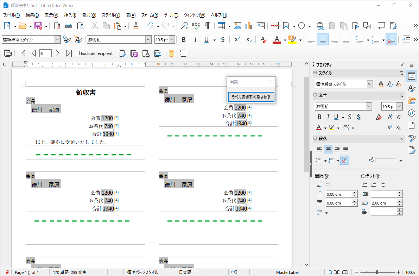Open Find and Replace icon

tap(184, 26)
